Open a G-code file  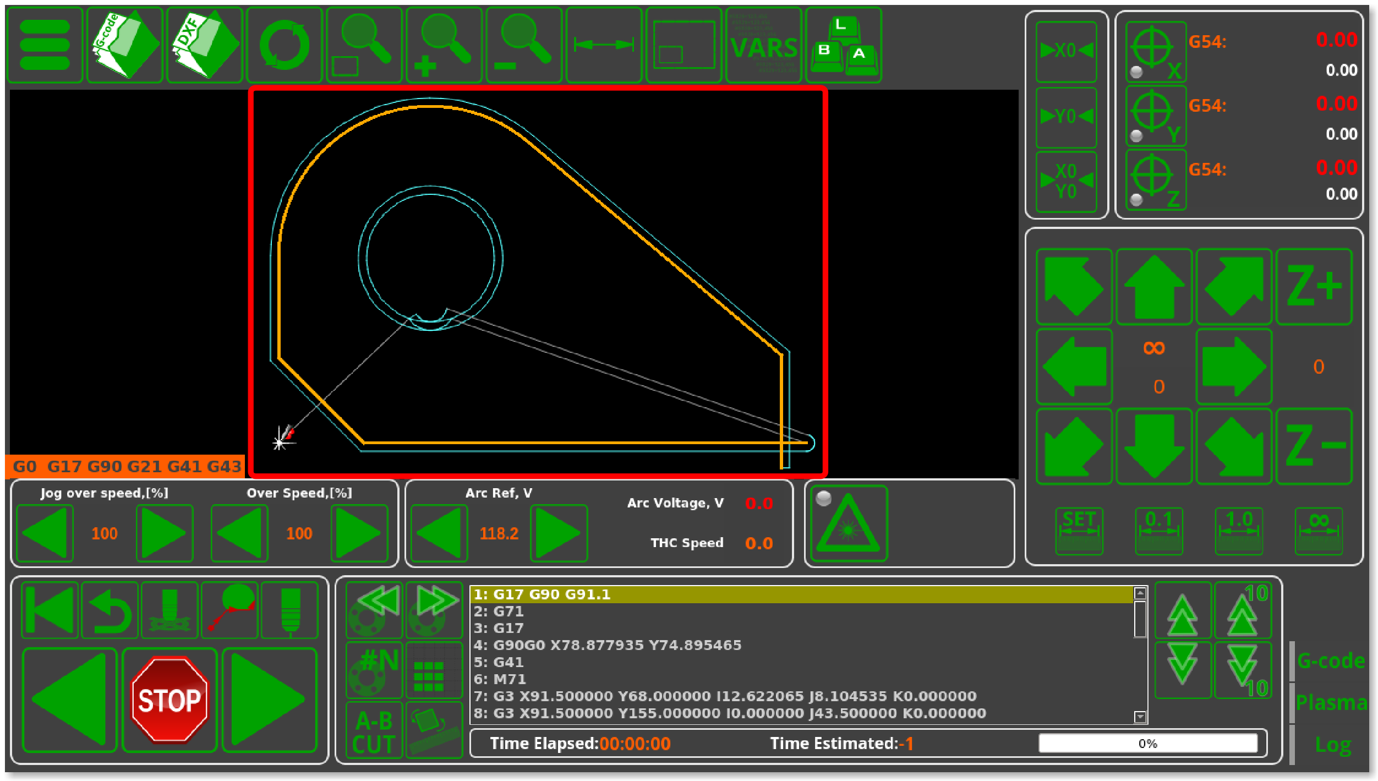point(124,45)
